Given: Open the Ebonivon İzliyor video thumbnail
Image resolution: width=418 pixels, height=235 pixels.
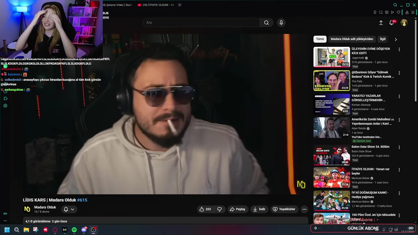Looking at the screenshot, I should point(331,81).
